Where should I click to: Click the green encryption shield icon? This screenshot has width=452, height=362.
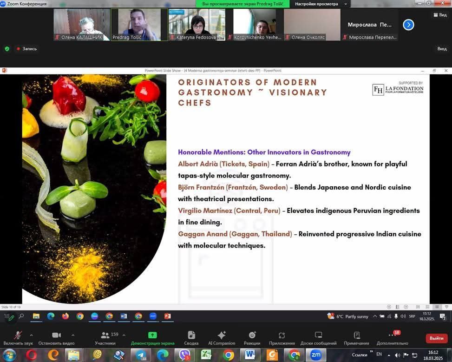[7, 48]
